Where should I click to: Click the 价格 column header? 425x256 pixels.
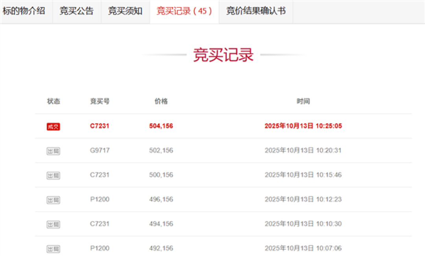pos(161,101)
